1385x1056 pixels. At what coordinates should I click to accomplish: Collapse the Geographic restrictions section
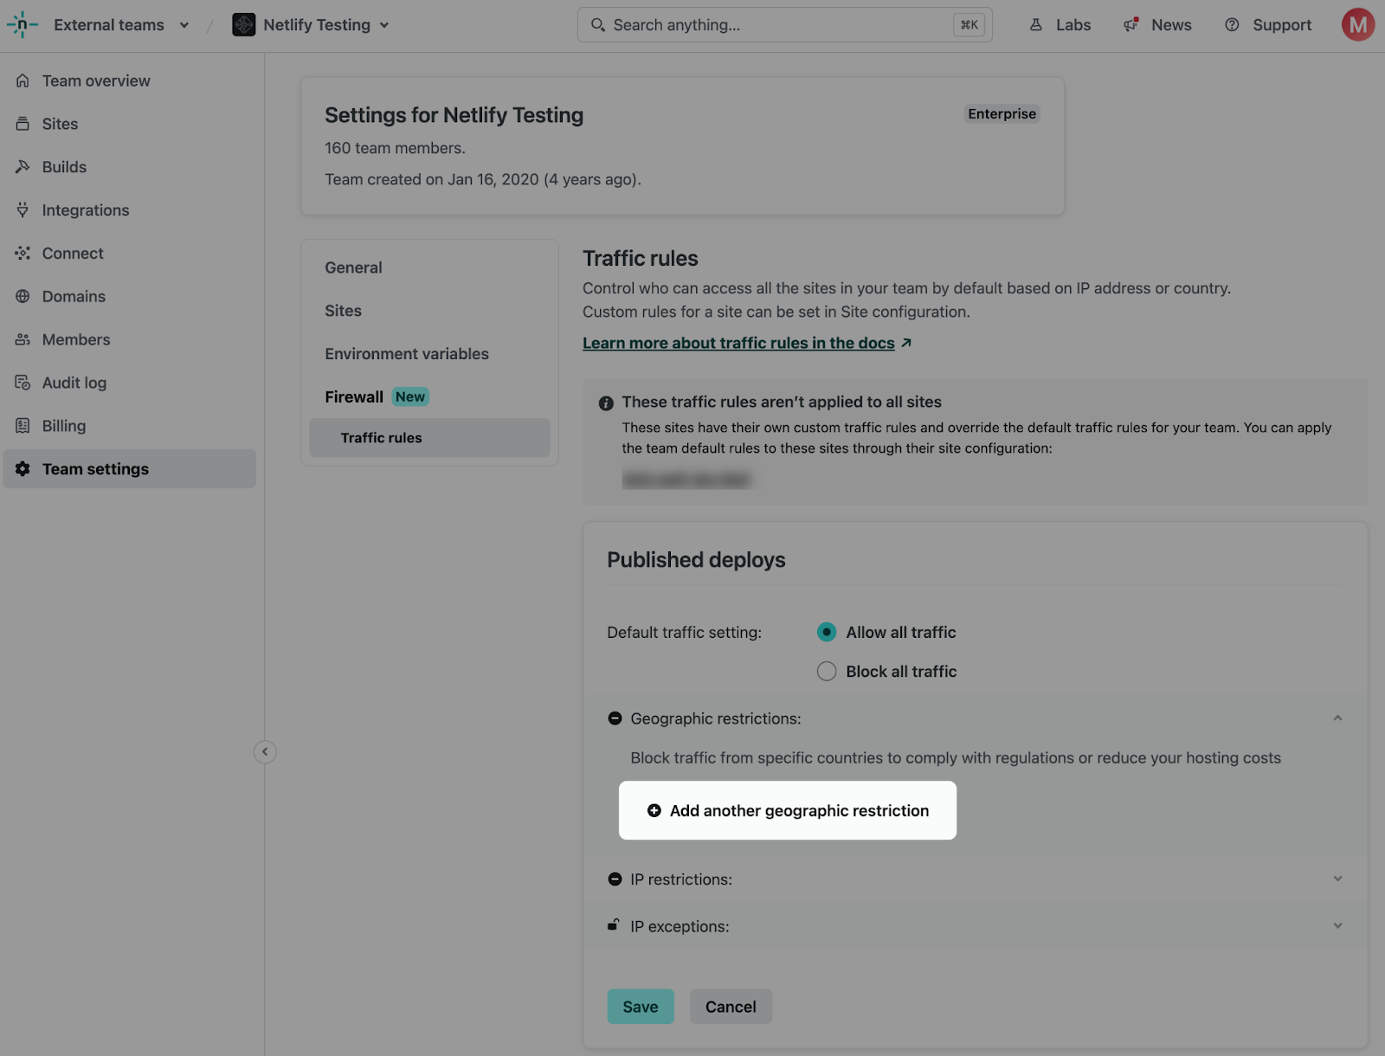(x=1337, y=718)
